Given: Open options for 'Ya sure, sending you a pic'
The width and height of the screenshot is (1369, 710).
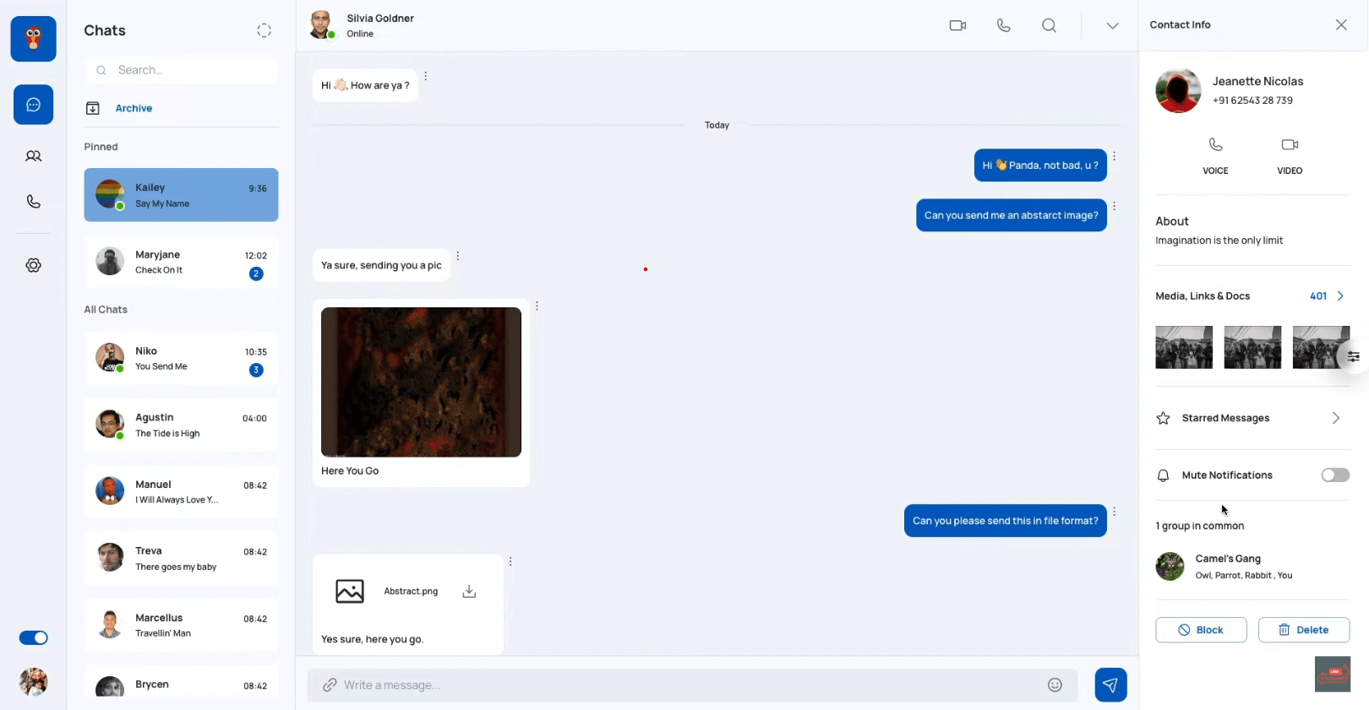Looking at the screenshot, I should click(458, 256).
